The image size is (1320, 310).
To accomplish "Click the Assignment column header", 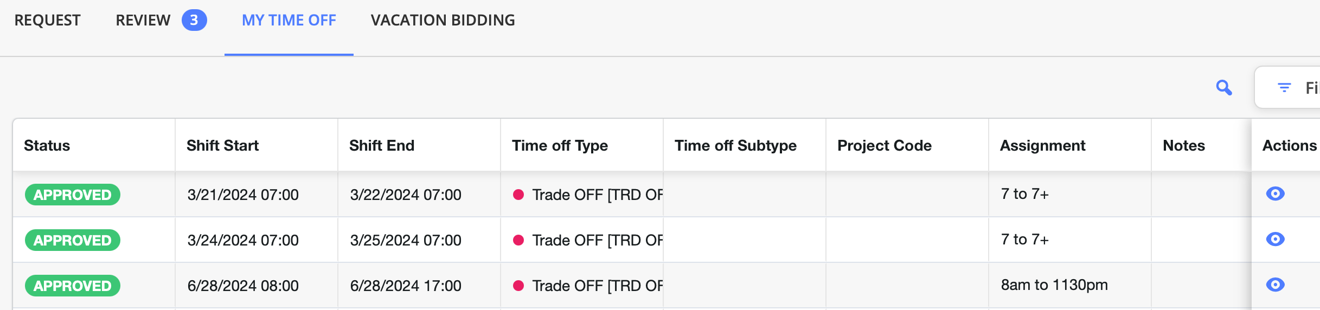I will [x=1043, y=145].
